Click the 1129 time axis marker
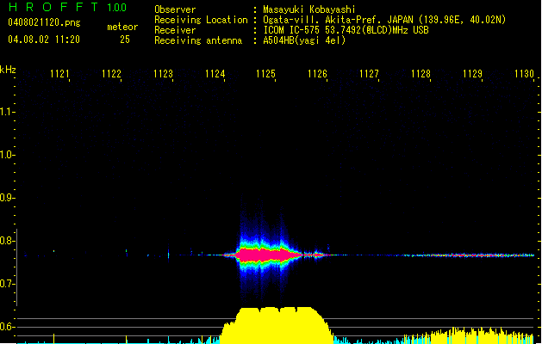542x344 pixels. coord(472,74)
